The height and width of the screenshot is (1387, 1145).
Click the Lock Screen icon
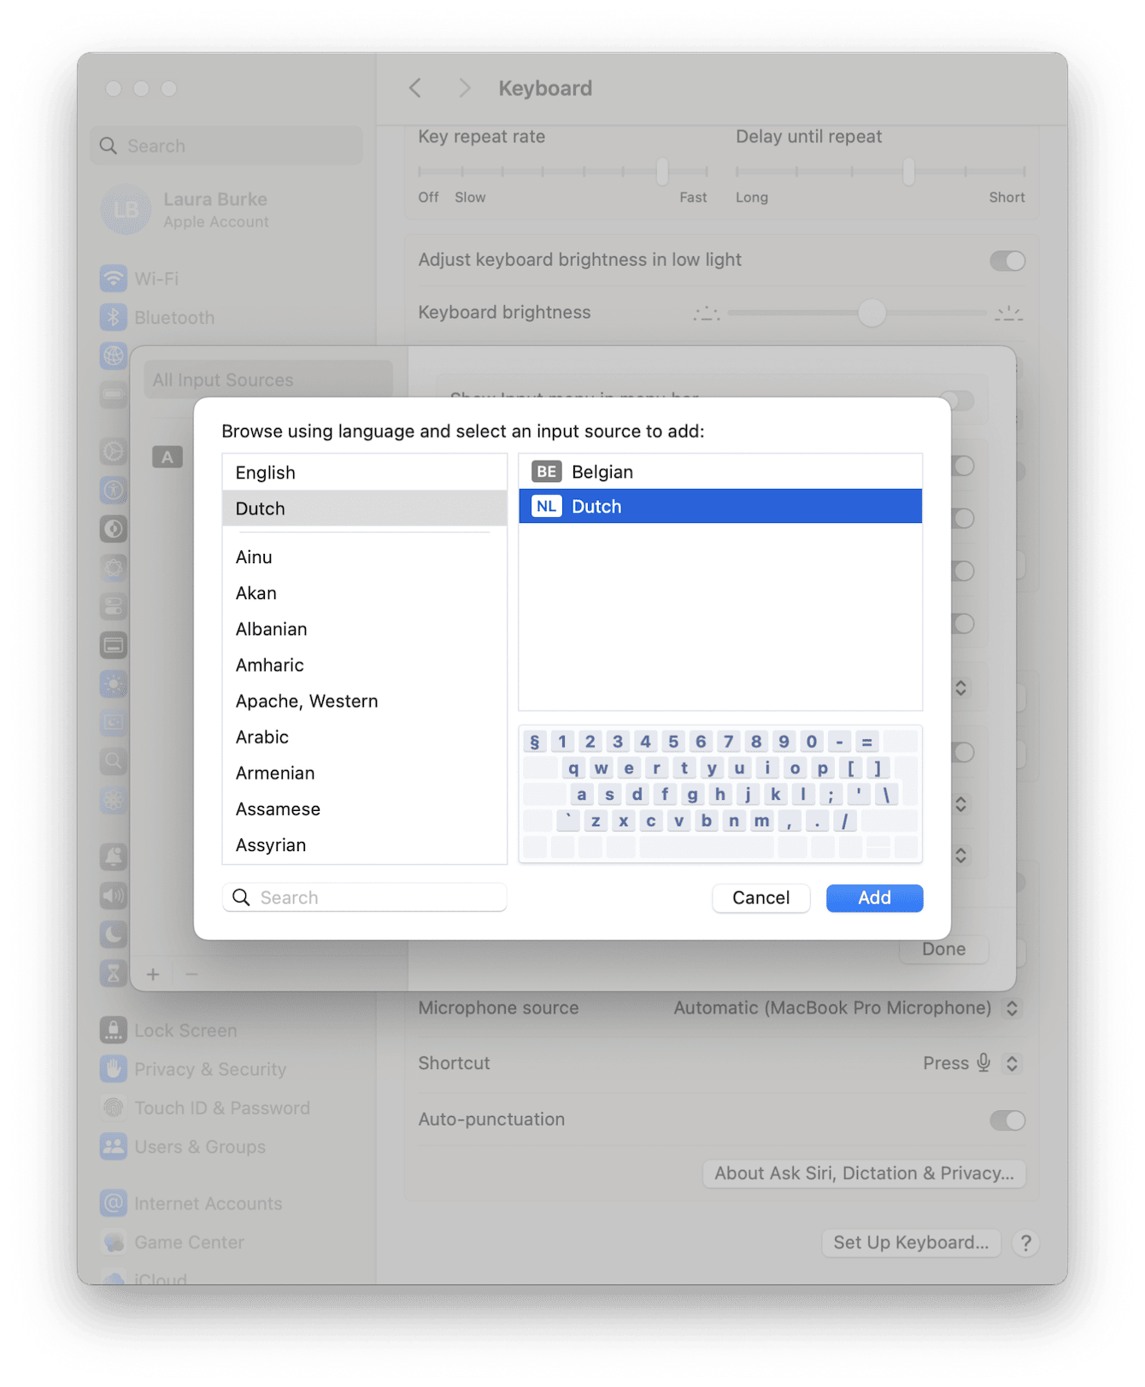pyautogui.click(x=113, y=1030)
